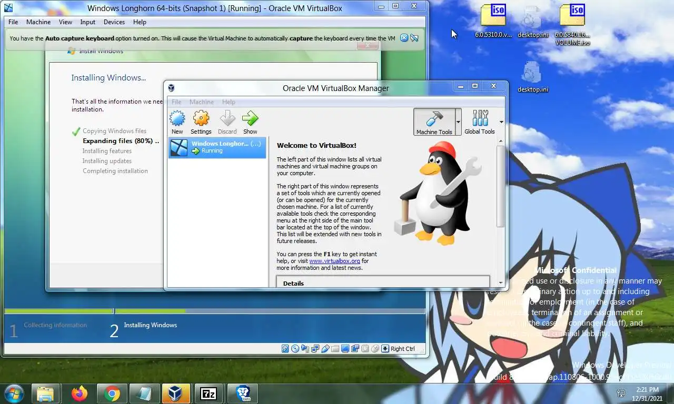
Task: Launch Brave Beta from the taskbar
Action: pos(243,393)
